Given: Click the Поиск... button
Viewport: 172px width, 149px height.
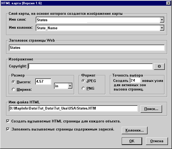Looking at the screenshot, I should 151,109.
